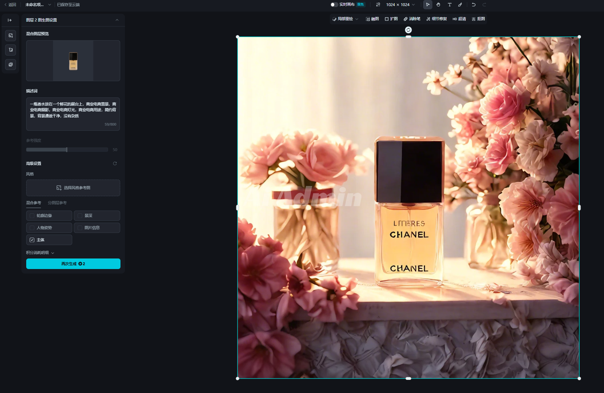Collapse the 图层 2 图生图设置 panel
Image resolution: width=604 pixels, height=393 pixels.
tap(117, 20)
